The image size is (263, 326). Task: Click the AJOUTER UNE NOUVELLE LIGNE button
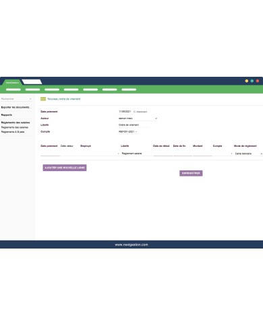[x=65, y=168]
